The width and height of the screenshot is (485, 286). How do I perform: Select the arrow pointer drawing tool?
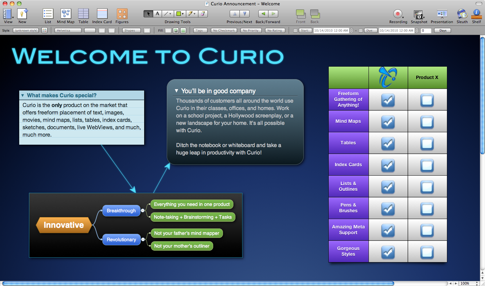click(x=148, y=14)
